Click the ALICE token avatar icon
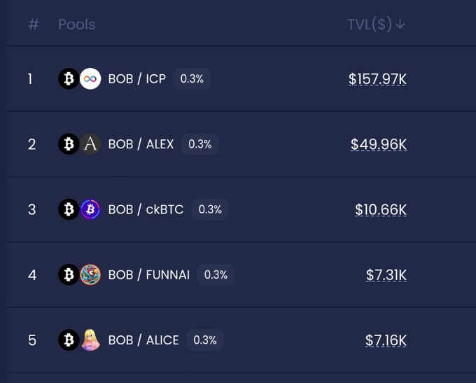Viewport: 476px width, 383px height. click(x=90, y=340)
